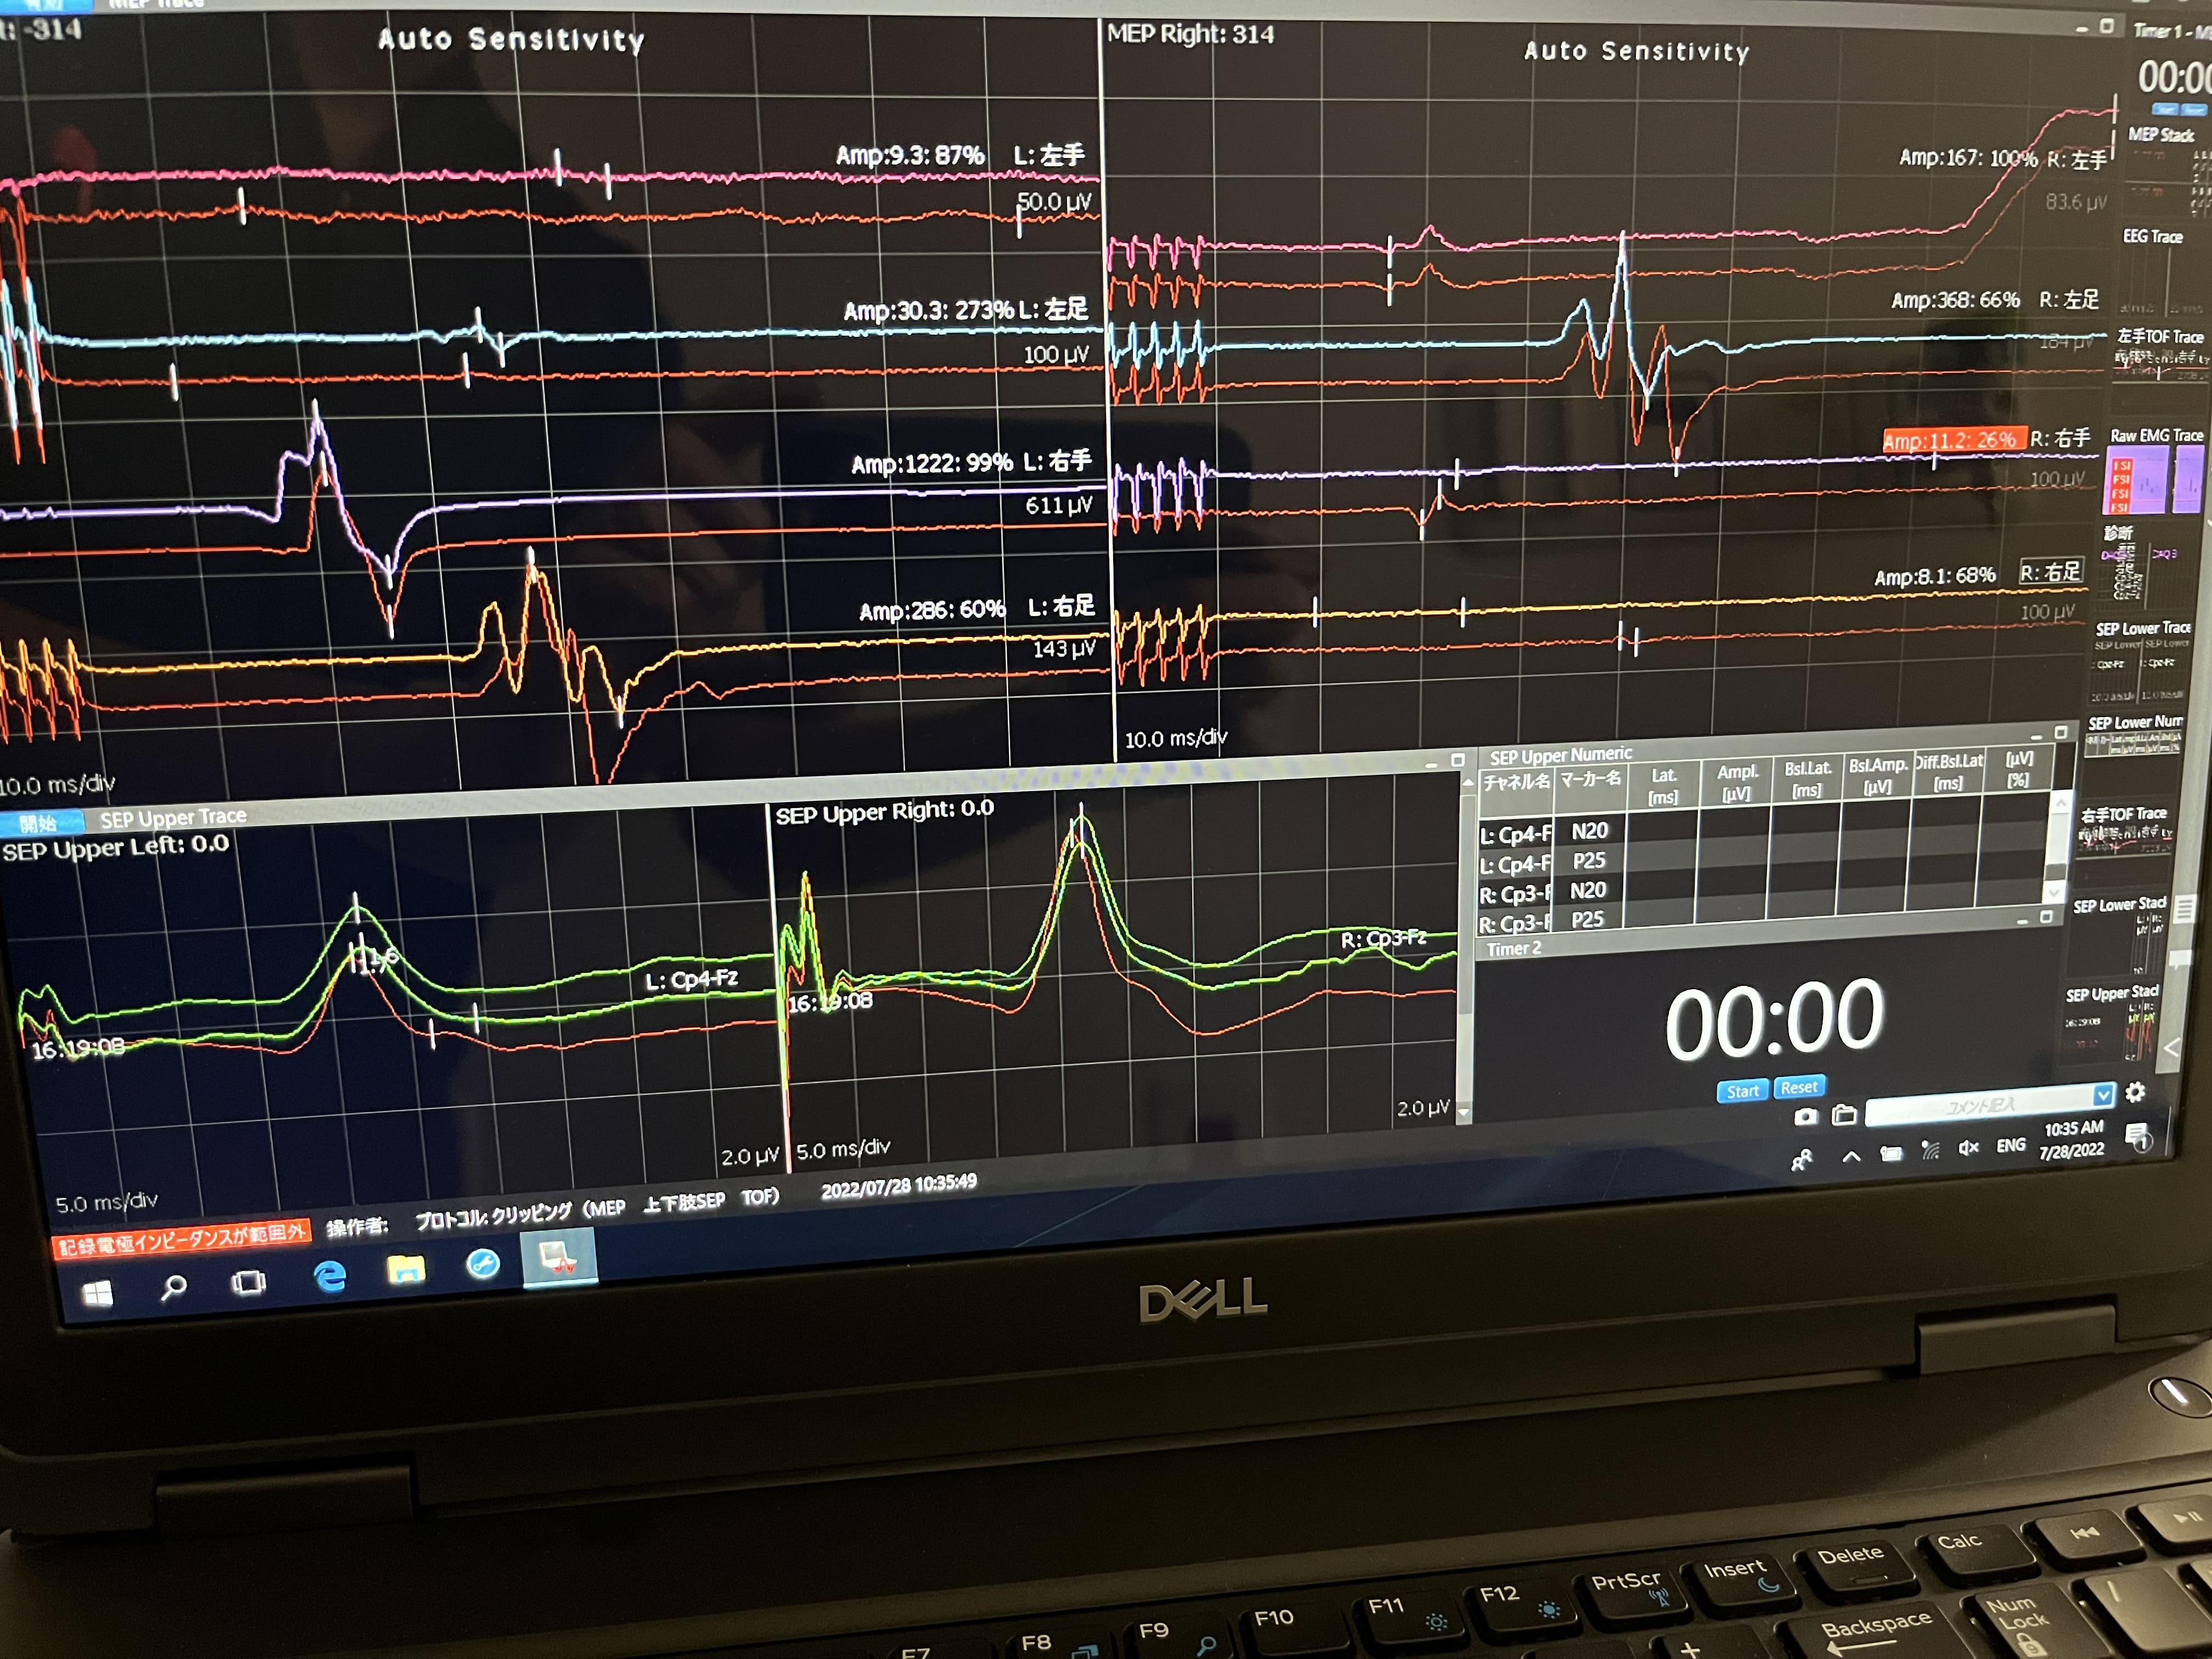Open Task View in the taskbar

point(249,1282)
